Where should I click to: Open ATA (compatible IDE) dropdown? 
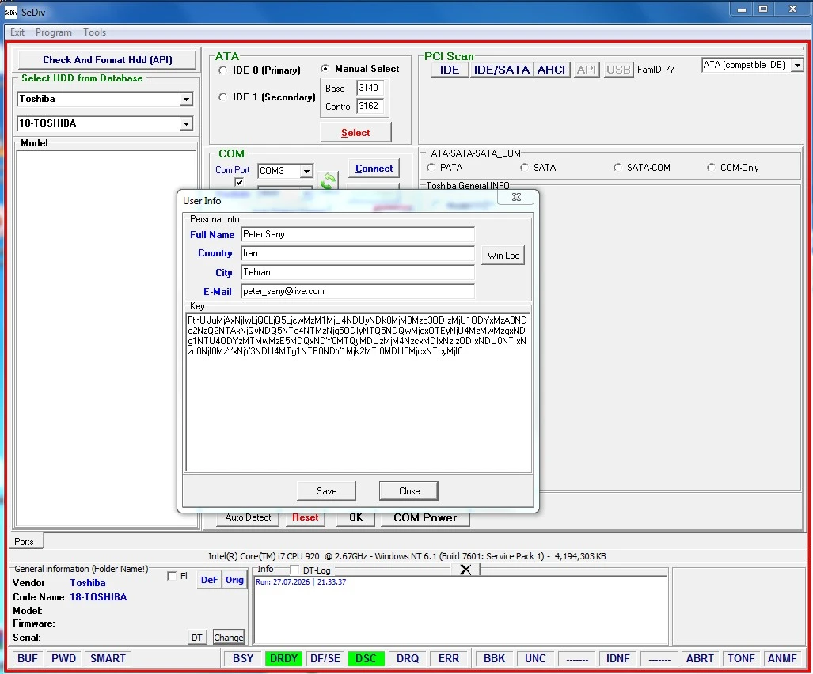tap(797, 66)
